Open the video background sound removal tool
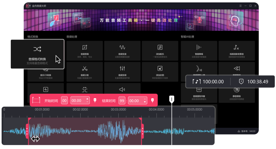The height and width of the screenshot is (149, 276). (237, 51)
